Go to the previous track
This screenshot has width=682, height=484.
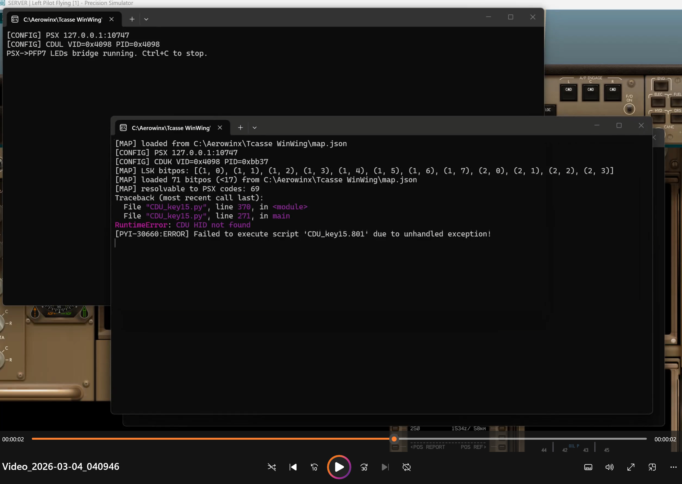pos(293,467)
